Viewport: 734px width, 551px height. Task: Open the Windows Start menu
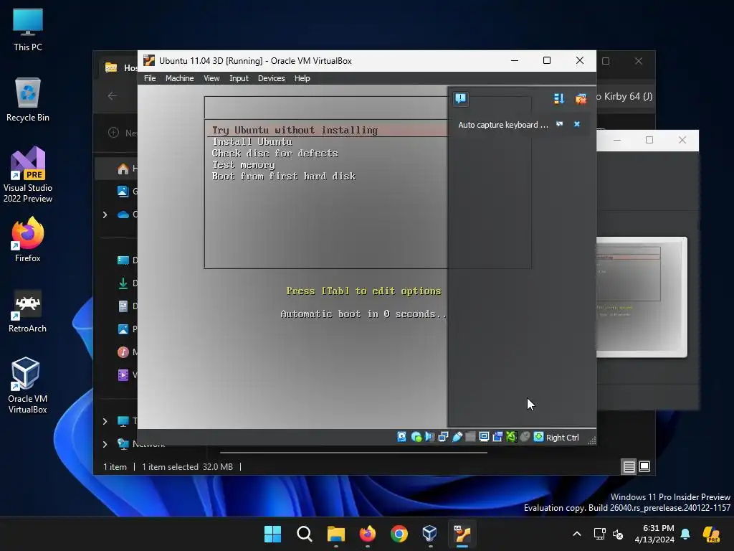pos(272,534)
